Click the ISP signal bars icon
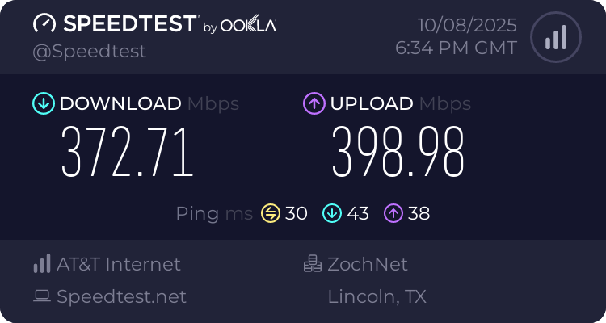 (x=42, y=264)
